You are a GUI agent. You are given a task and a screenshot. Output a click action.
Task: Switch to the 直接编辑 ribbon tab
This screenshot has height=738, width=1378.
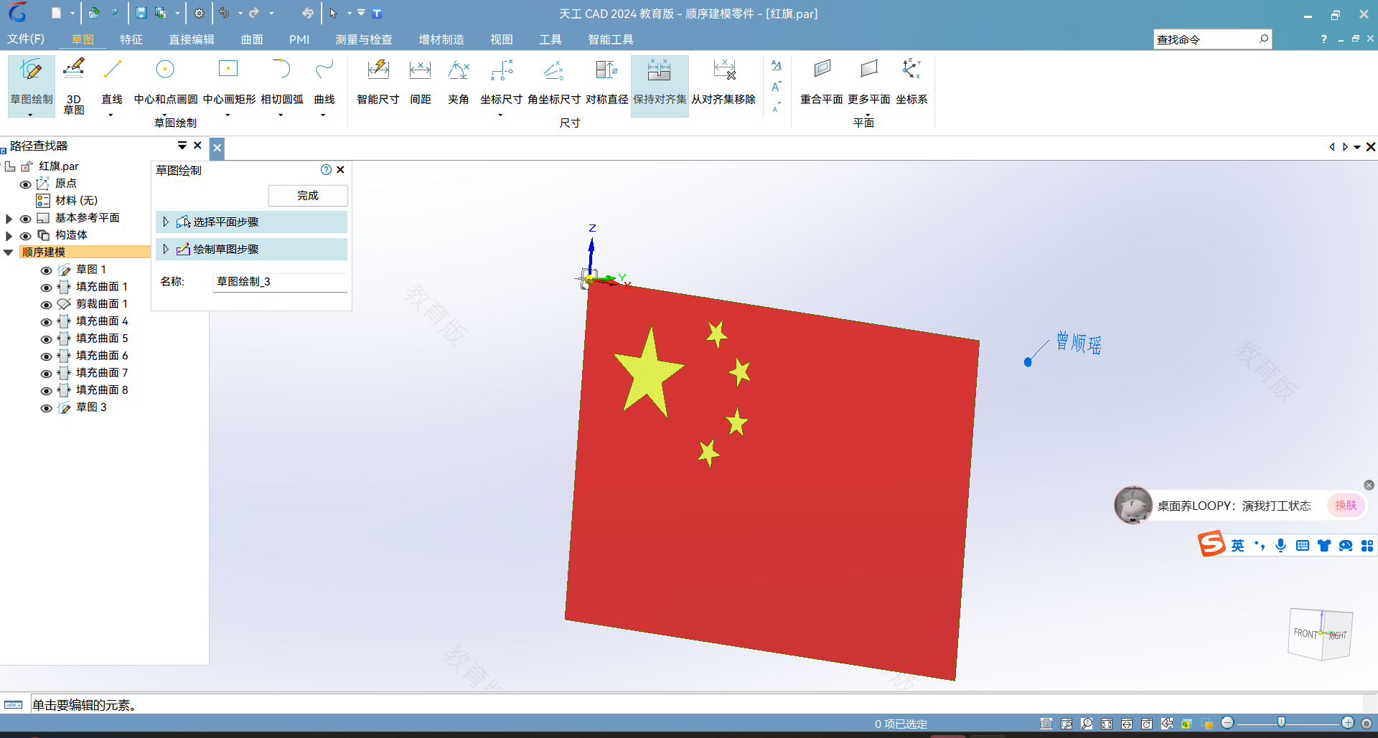pos(192,39)
